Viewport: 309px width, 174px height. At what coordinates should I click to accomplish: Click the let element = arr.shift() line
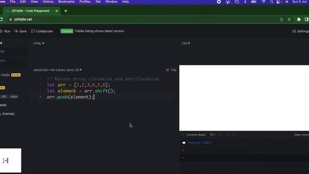[x=81, y=91]
